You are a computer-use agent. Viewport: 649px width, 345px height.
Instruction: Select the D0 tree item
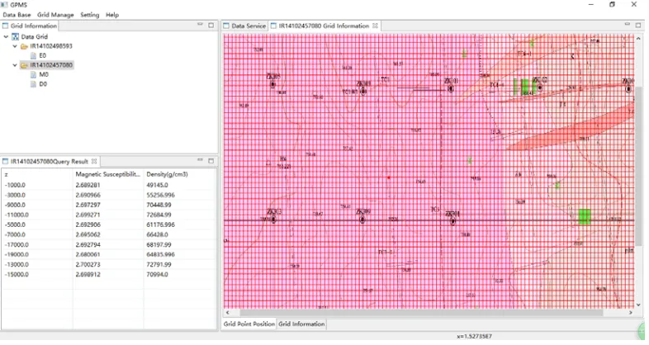pyautogui.click(x=43, y=84)
